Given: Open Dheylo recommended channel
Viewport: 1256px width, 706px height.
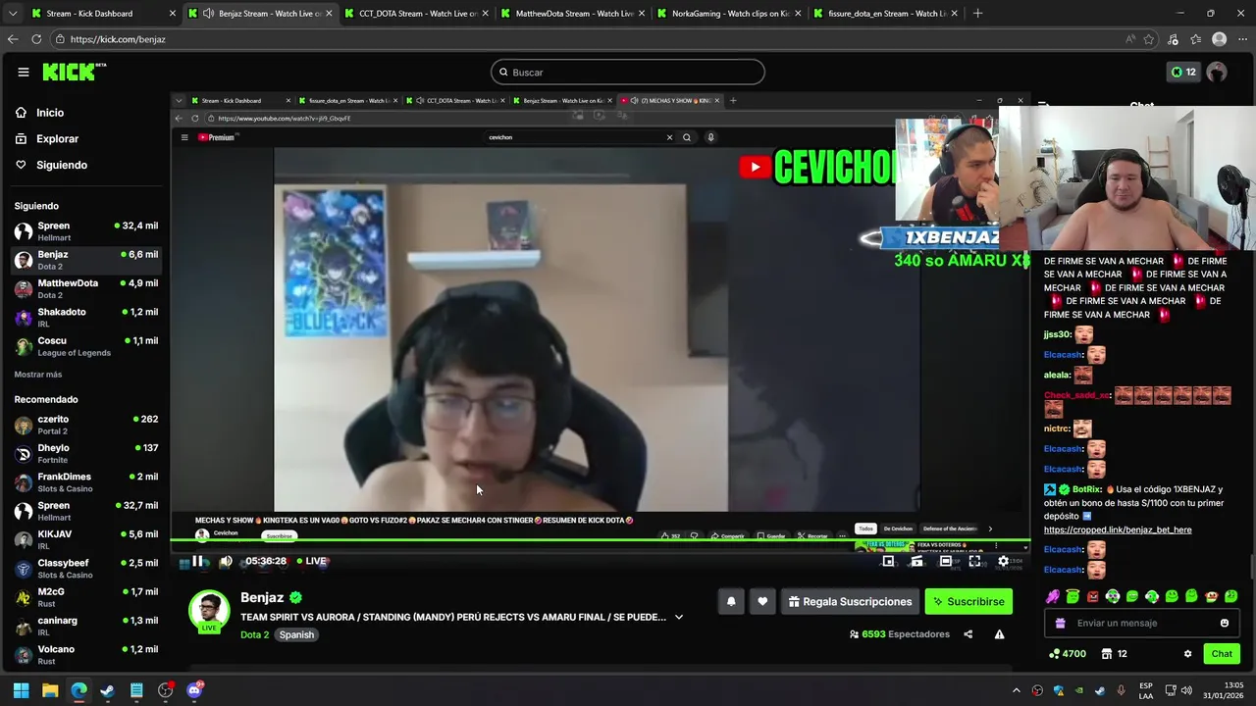Looking at the screenshot, I should [x=86, y=453].
